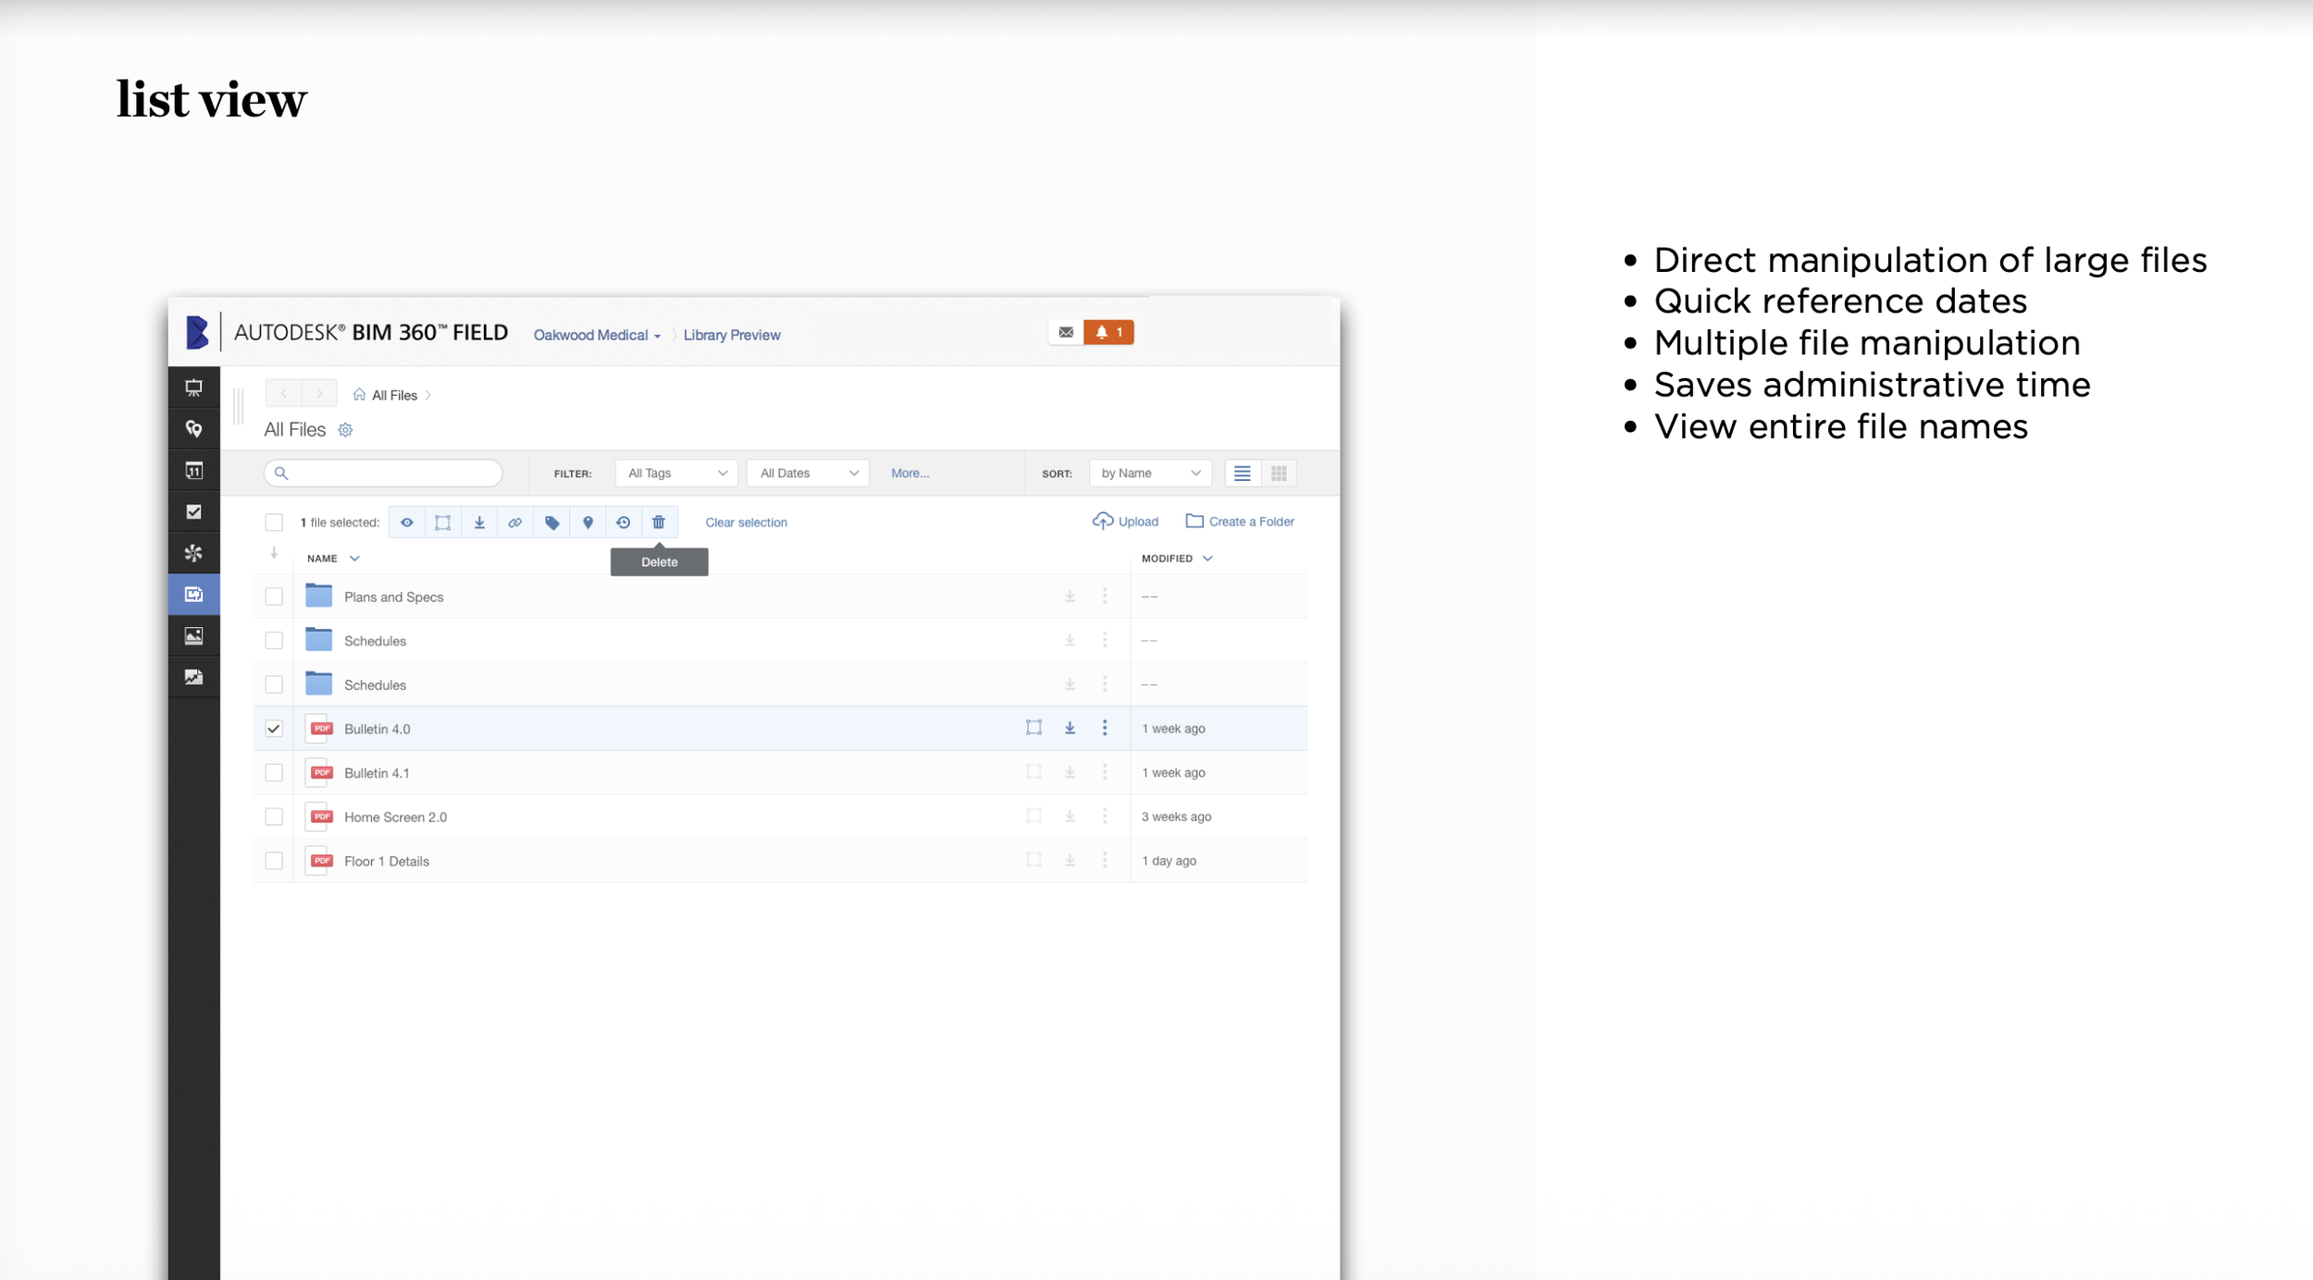2313x1280 pixels.
Task: Open the mail envelope icon
Action: tap(1066, 332)
